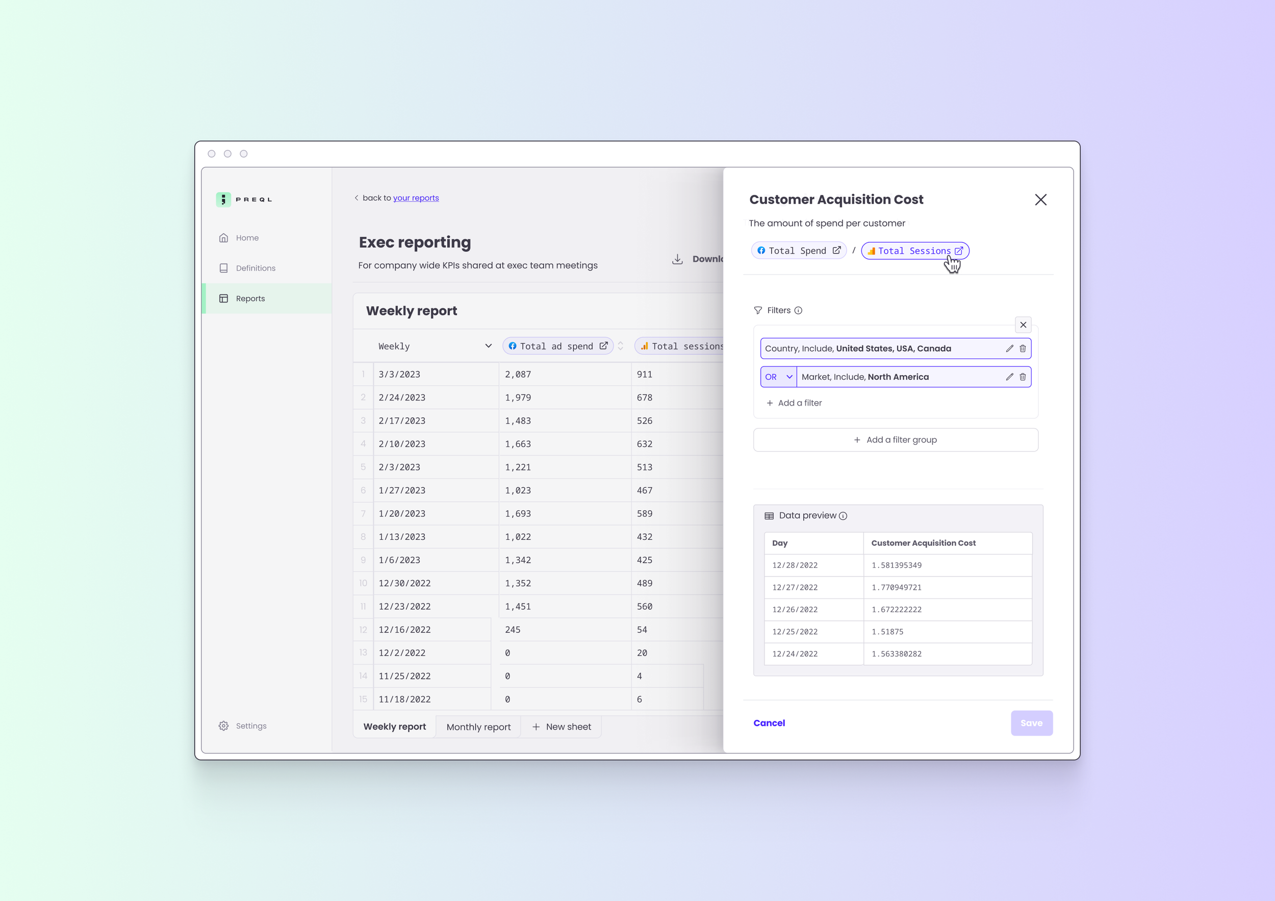Select cell with value 2,087
The height and width of the screenshot is (901, 1275).
click(565, 374)
